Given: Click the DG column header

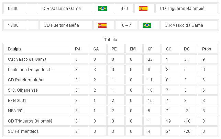Looking at the screenshot, I should pos(187,49).
